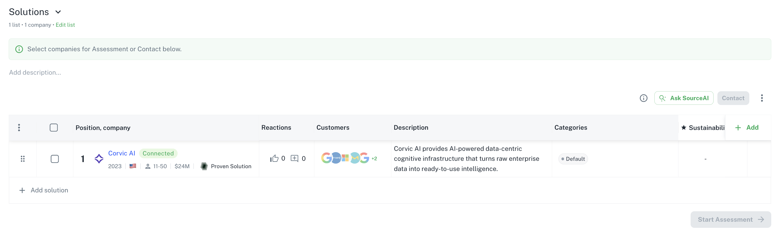Expand the Solutions title dropdown chevron

(58, 12)
